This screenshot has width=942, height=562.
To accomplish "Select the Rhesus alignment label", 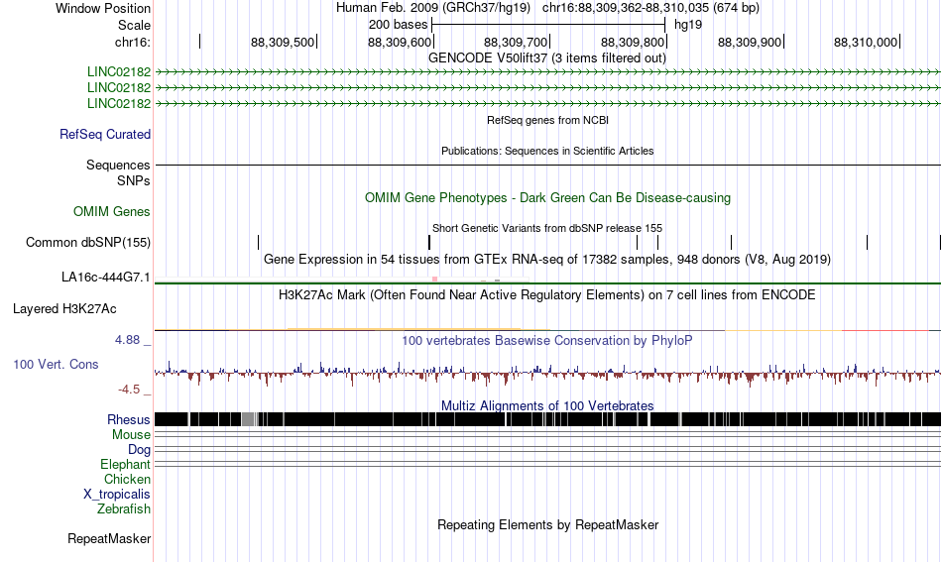I will pos(129,419).
